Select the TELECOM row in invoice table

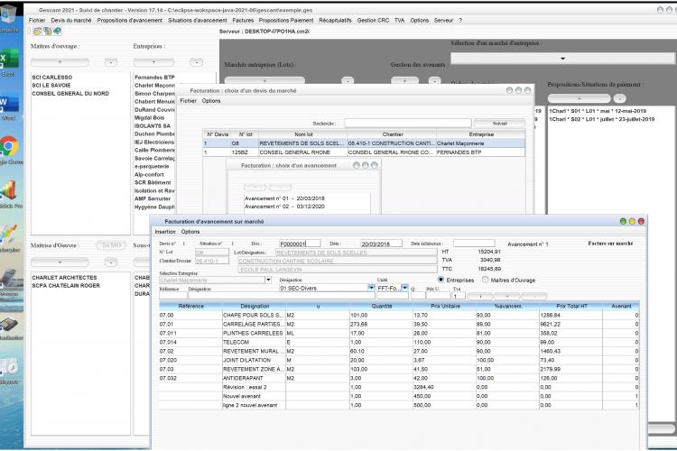pyautogui.click(x=398, y=342)
